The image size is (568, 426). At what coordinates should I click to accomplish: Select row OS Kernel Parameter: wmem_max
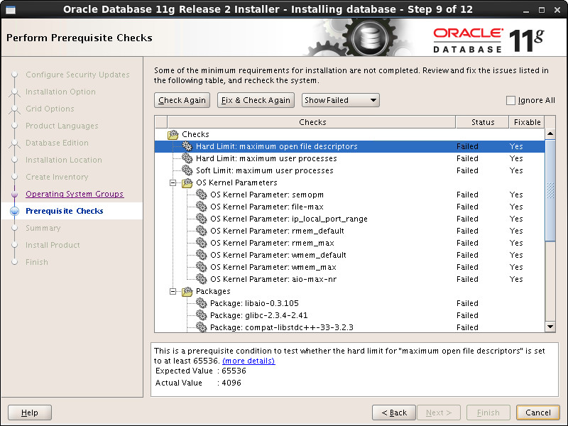click(x=349, y=267)
